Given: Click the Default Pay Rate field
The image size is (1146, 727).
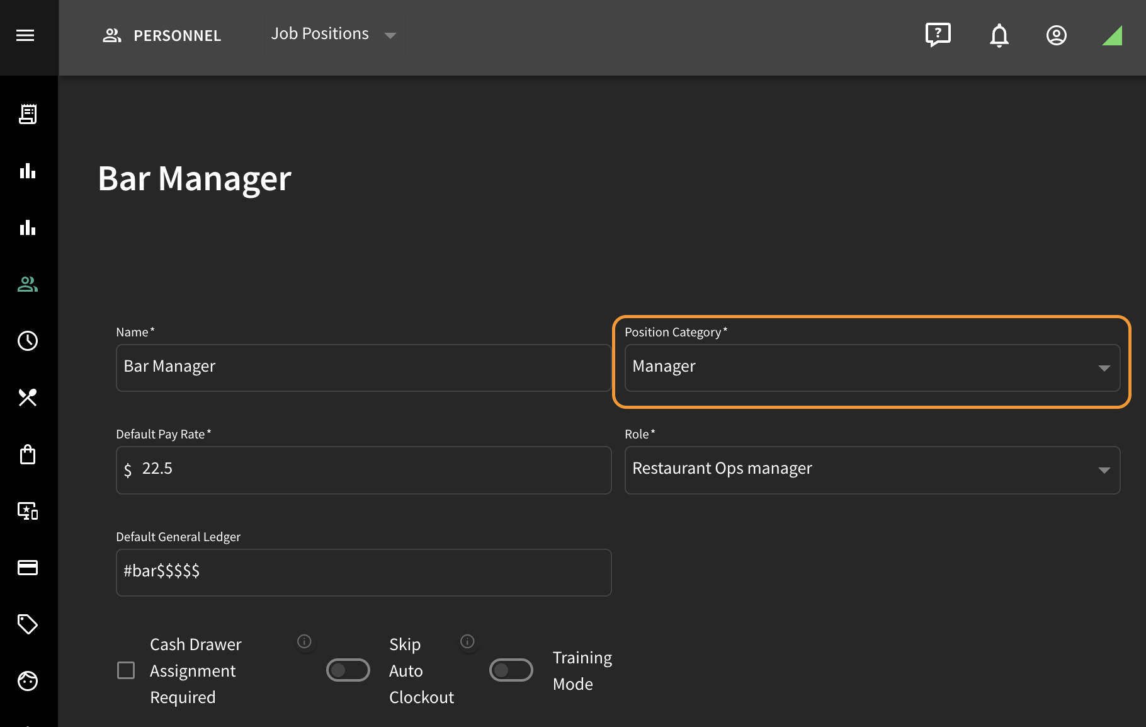Looking at the screenshot, I should coord(363,470).
